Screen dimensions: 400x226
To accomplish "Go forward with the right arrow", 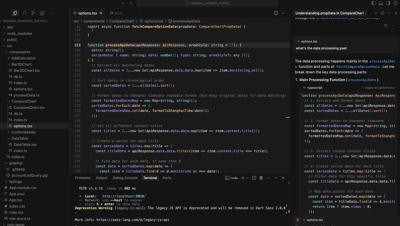I will click(x=131, y=3).
